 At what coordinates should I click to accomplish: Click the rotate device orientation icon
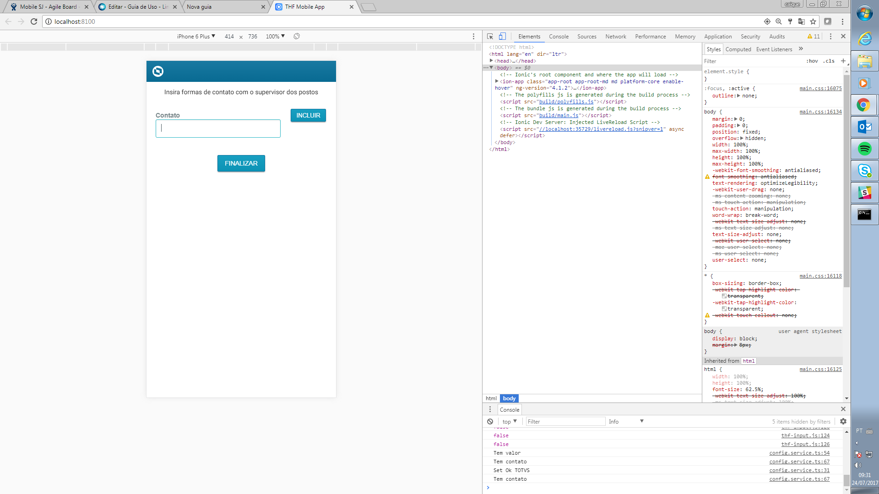(297, 36)
